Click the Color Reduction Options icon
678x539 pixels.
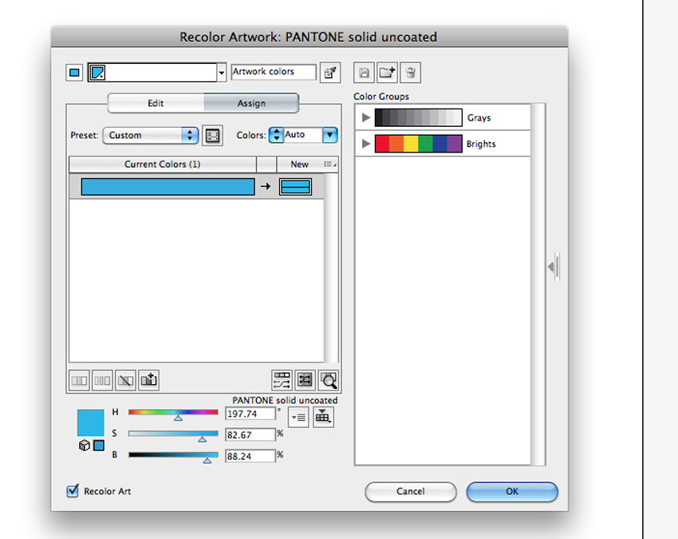(212, 136)
